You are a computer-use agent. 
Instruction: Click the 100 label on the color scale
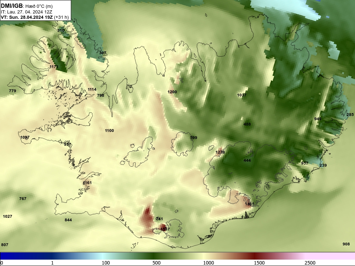click(x=106, y=263)
